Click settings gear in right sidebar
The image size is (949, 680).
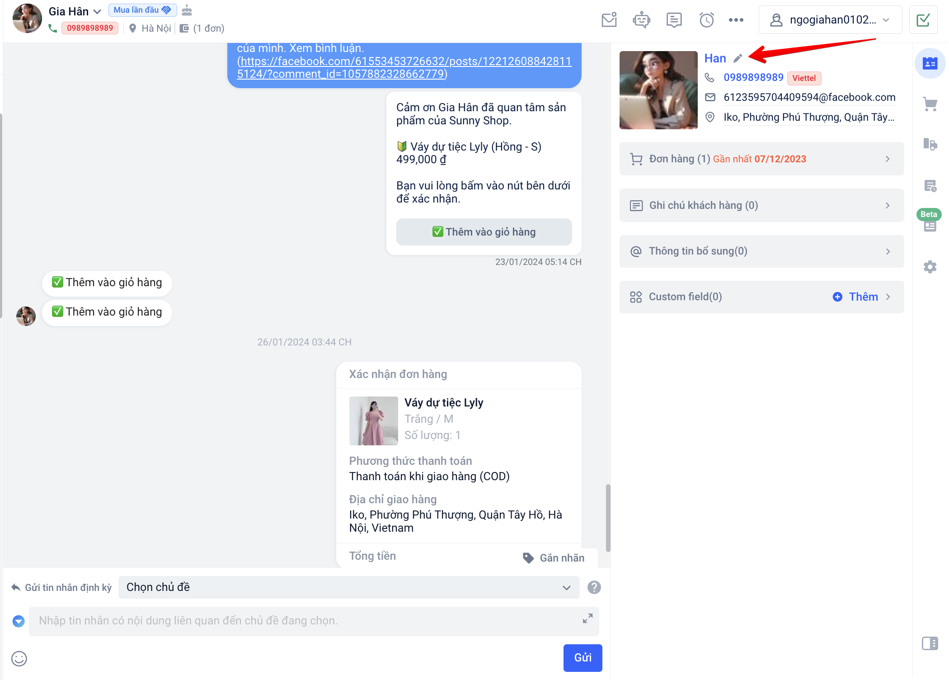[930, 267]
